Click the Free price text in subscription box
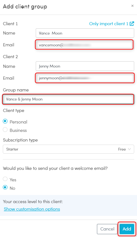Viewport: 137px width, 237px height. click(x=122, y=149)
